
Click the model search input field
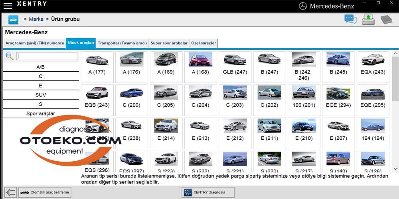pyautogui.click(x=47, y=56)
